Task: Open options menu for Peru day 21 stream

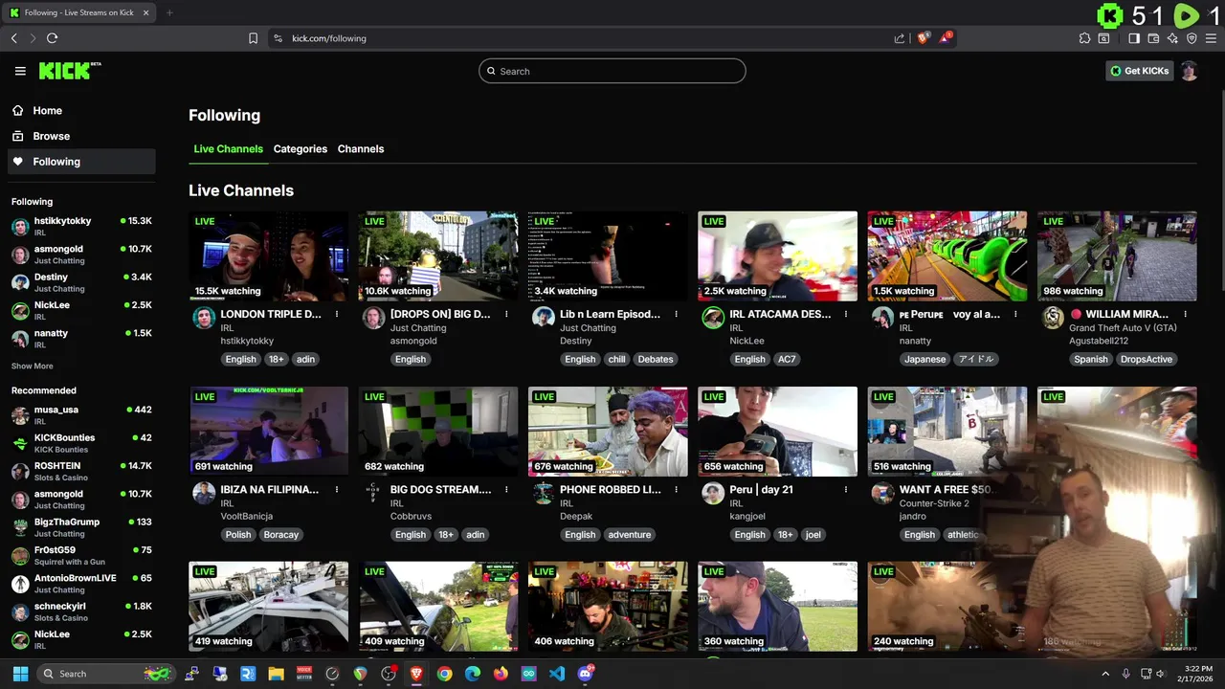Action: coord(846,489)
